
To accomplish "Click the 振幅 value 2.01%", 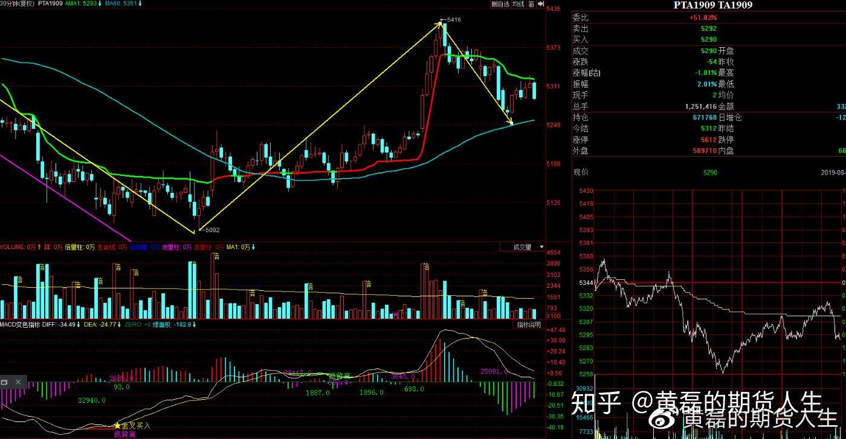I will point(706,84).
